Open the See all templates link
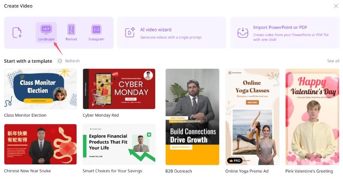The width and height of the screenshot is (343, 179). pos(333,61)
